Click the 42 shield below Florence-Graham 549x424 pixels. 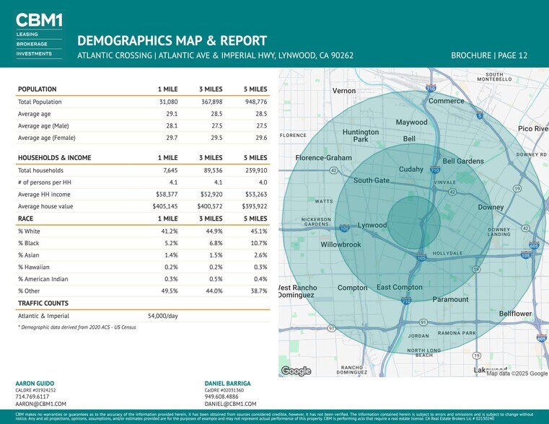tap(334, 171)
